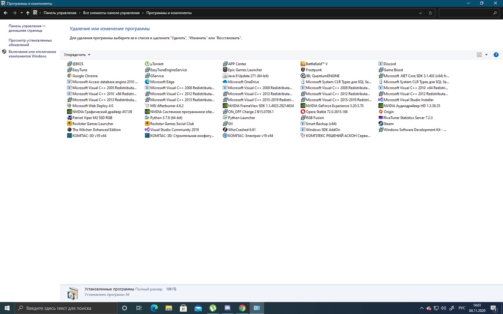Click the Epic Games Launcher icon
Screen dimensions: 503x314
(x=225, y=70)
